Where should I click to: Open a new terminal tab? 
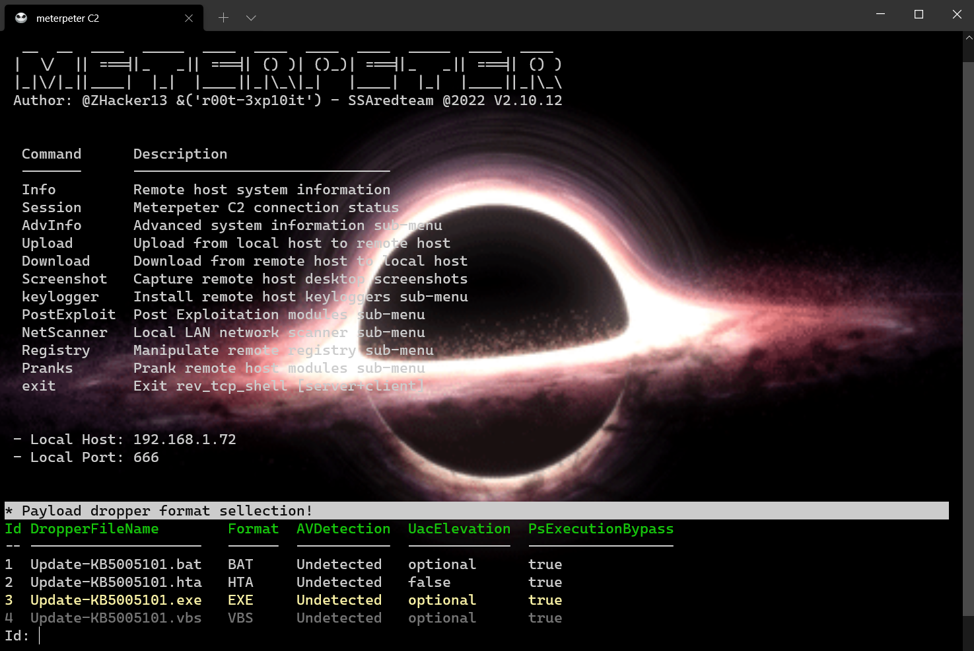223,18
